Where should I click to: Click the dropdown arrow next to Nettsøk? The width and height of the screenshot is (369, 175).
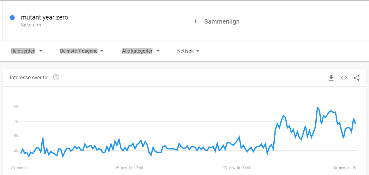pos(198,51)
